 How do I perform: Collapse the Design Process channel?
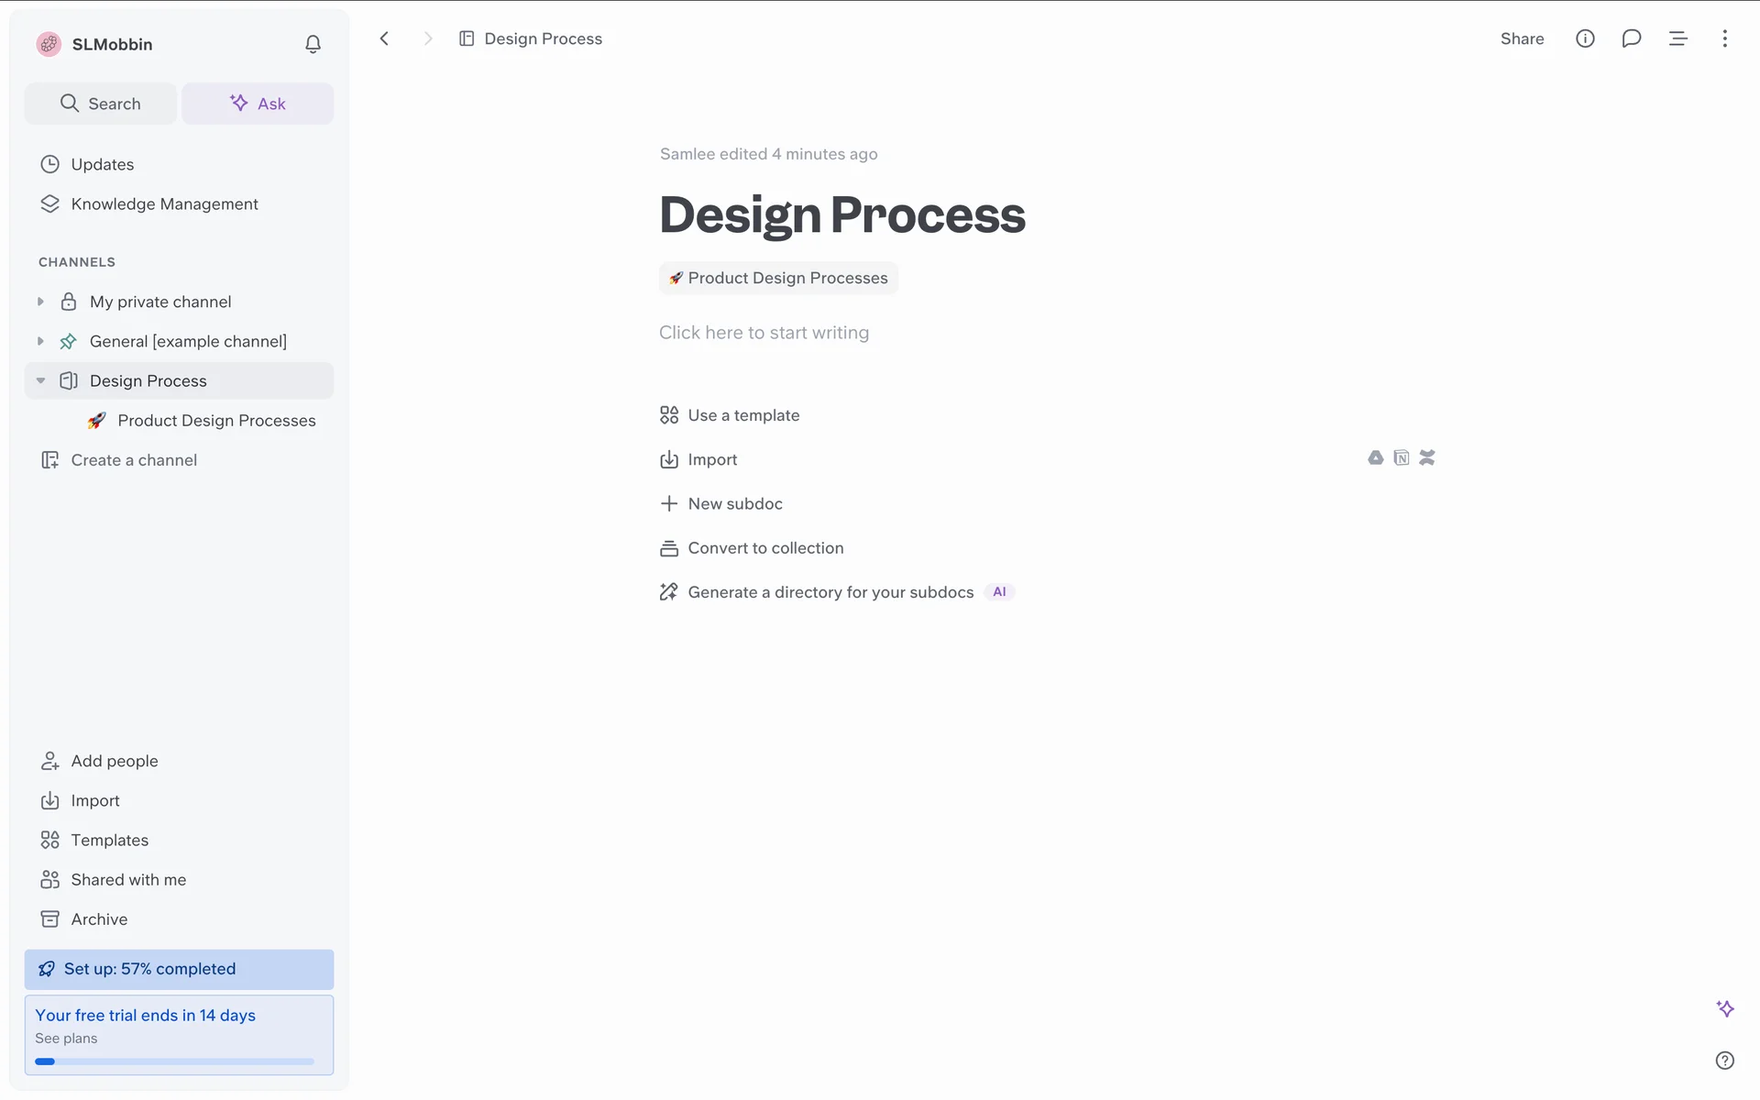(x=40, y=380)
